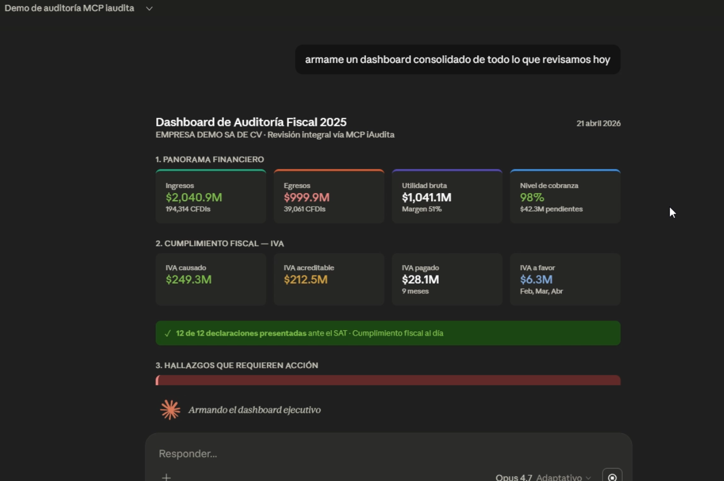This screenshot has height=481, width=724.
Task: Click the green '12 de 12 declaraciones presentadas' banner
Action: coord(388,334)
